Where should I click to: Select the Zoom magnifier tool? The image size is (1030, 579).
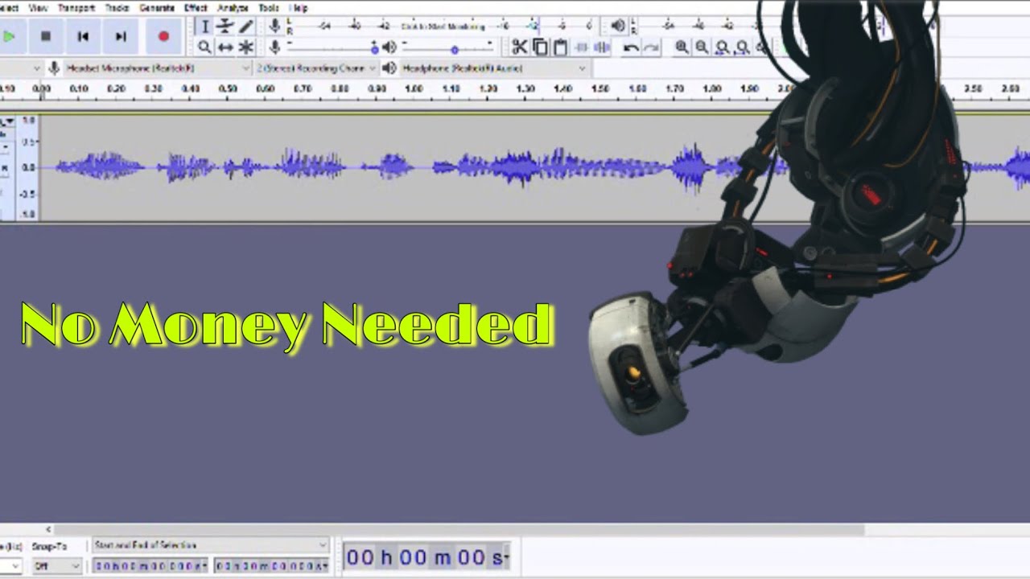click(x=204, y=47)
